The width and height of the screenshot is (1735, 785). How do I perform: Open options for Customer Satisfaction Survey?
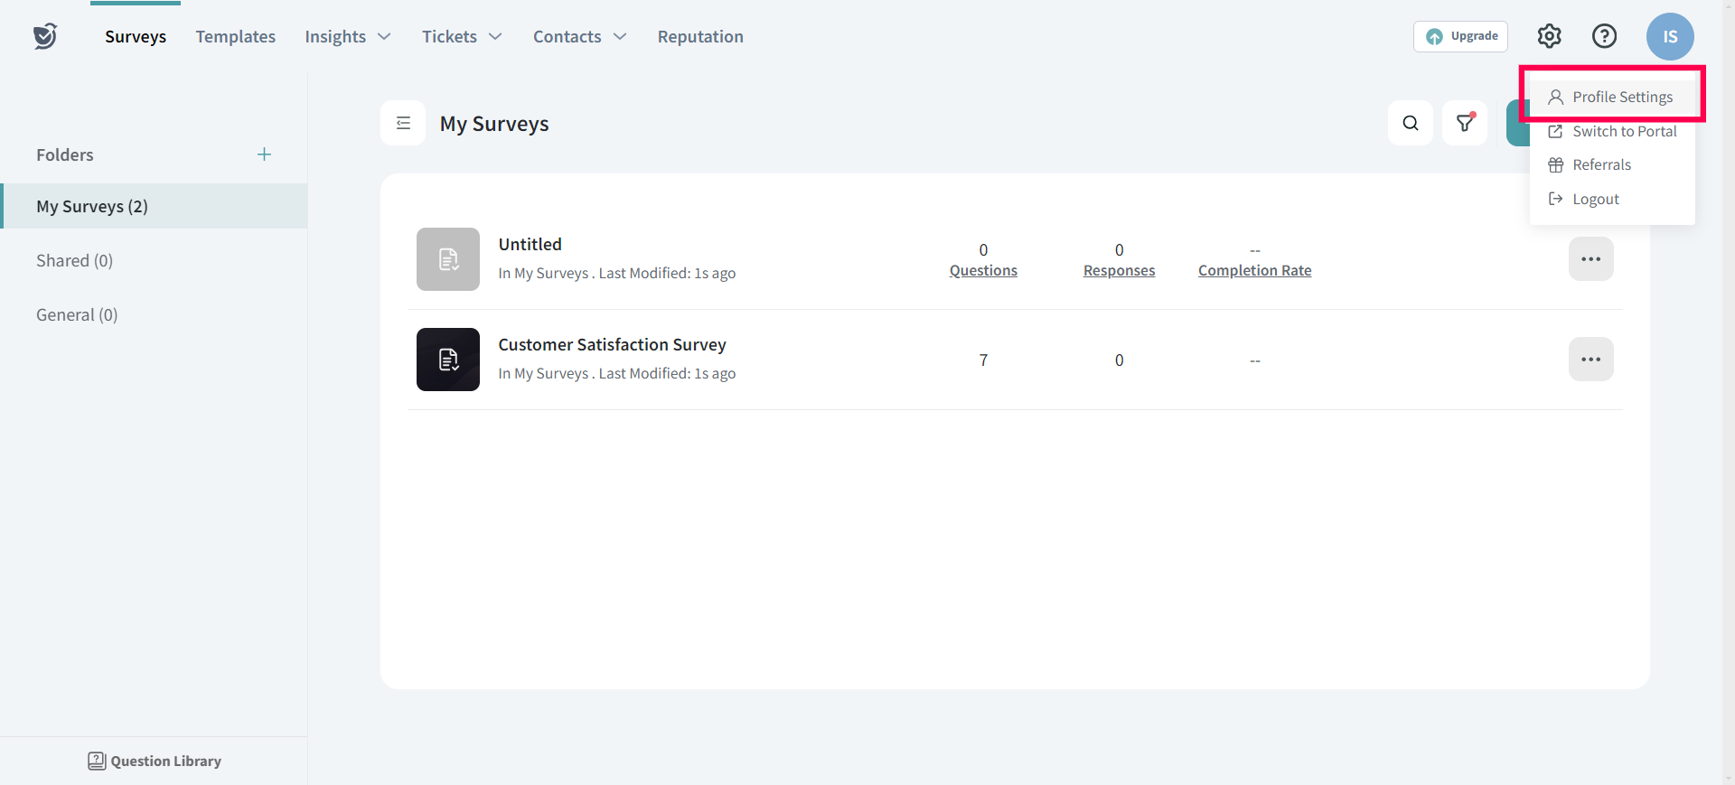[1590, 360]
